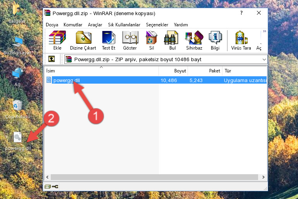Open the Komutlar menu
The height and width of the screenshot is (199, 298).
[73, 25]
